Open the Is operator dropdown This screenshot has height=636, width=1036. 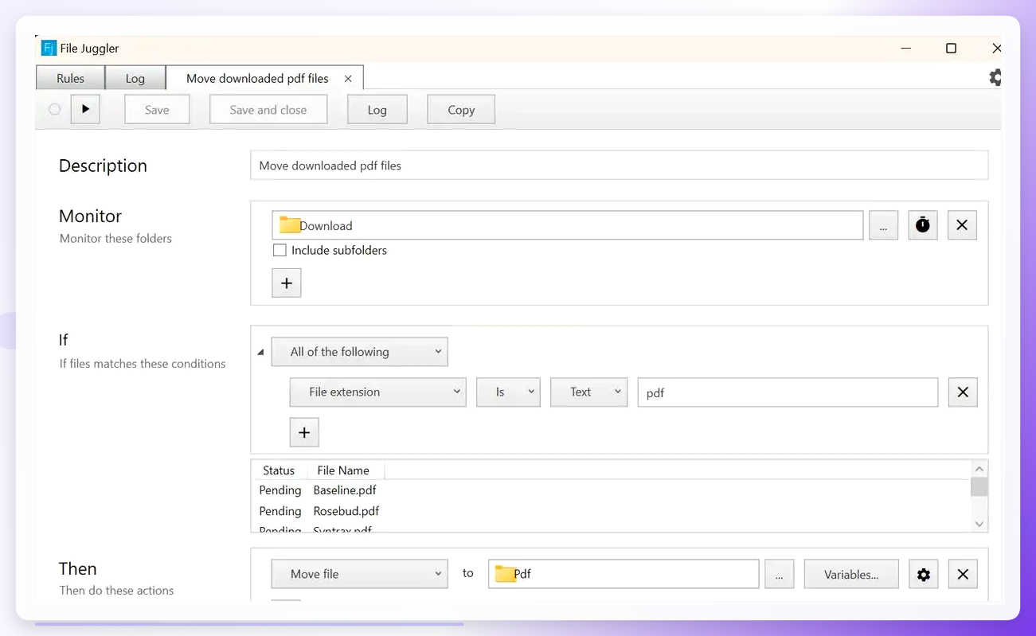[x=509, y=392]
